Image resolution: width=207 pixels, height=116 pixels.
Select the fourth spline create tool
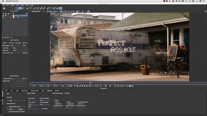[44, 8]
